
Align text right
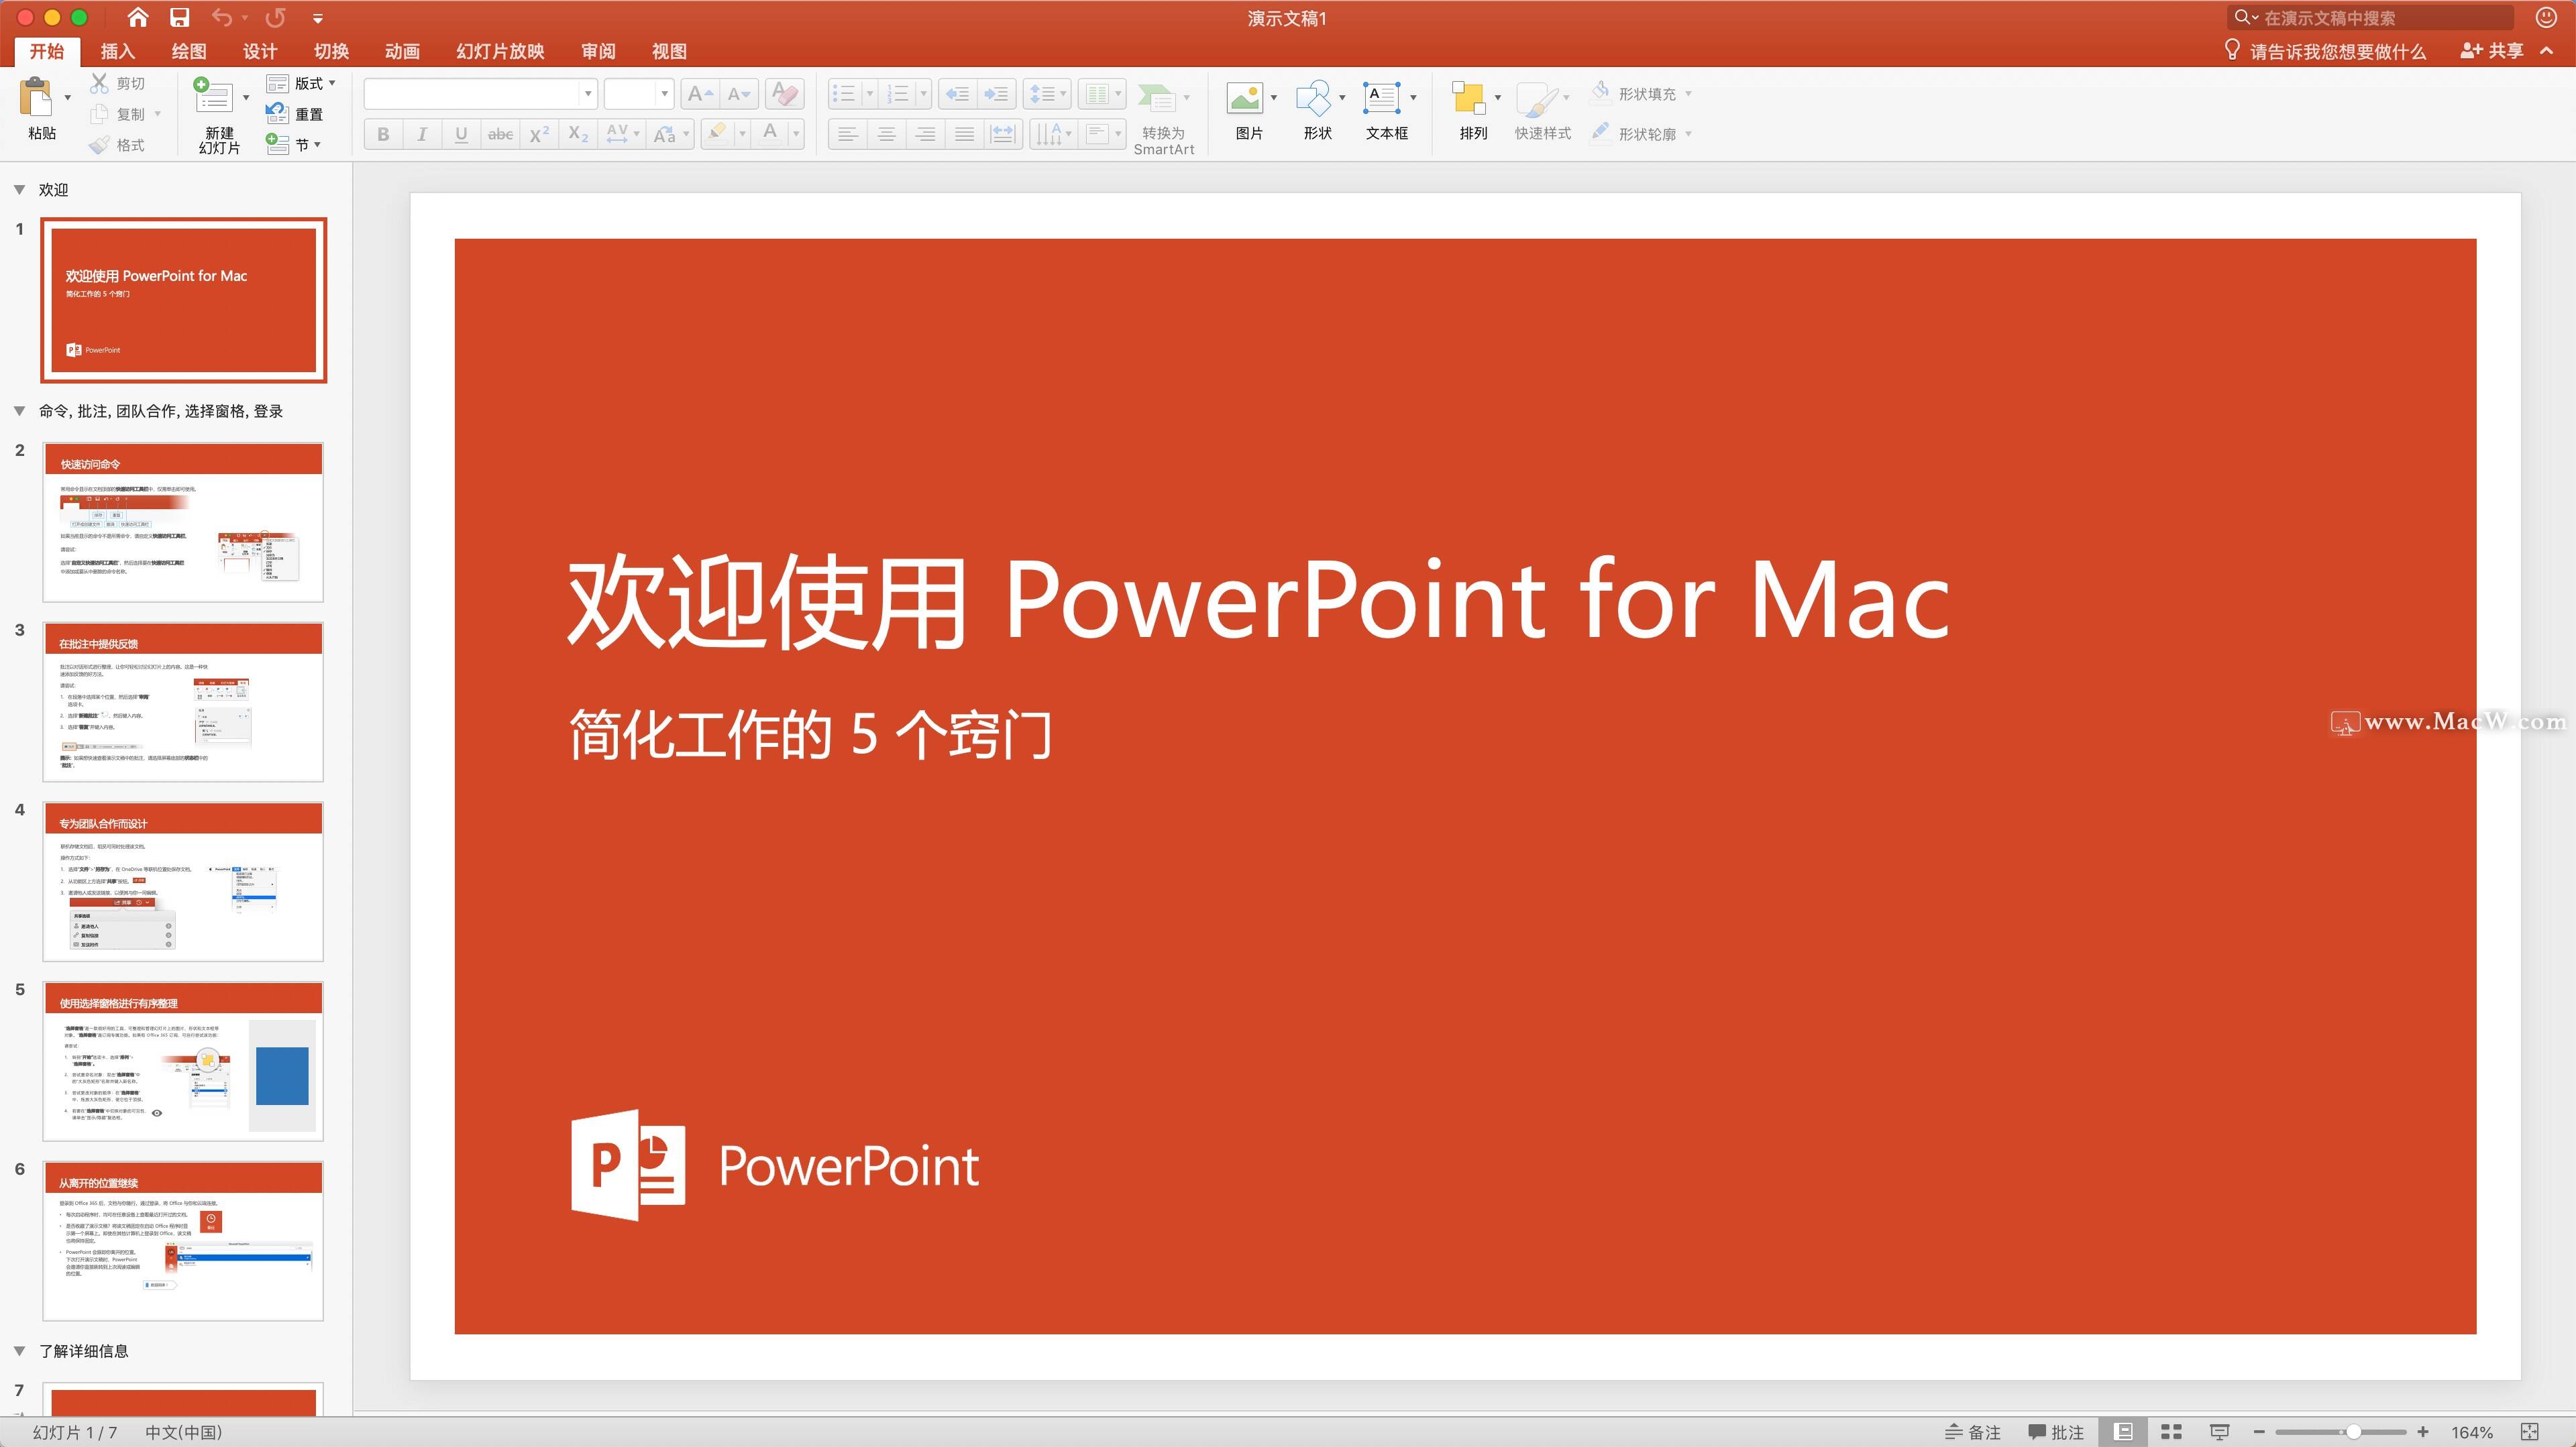[x=926, y=134]
